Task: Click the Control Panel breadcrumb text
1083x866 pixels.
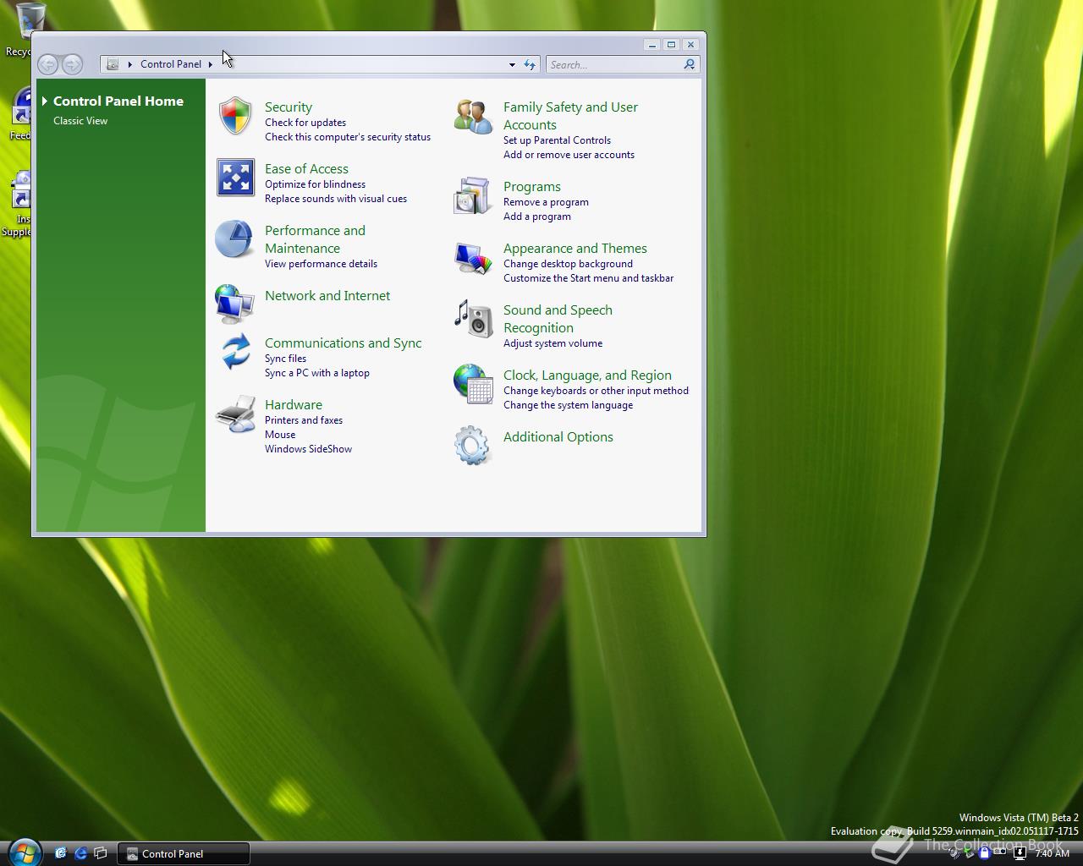Action: click(x=171, y=64)
